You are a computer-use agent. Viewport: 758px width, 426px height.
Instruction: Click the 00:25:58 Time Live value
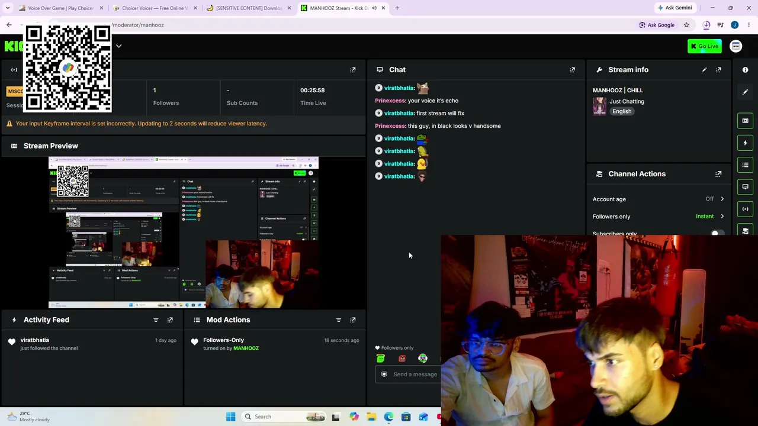(312, 90)
